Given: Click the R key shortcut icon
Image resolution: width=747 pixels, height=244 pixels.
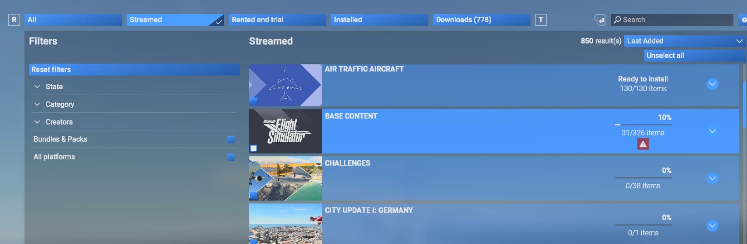Looking at the screenshot, I should point(14,19).
